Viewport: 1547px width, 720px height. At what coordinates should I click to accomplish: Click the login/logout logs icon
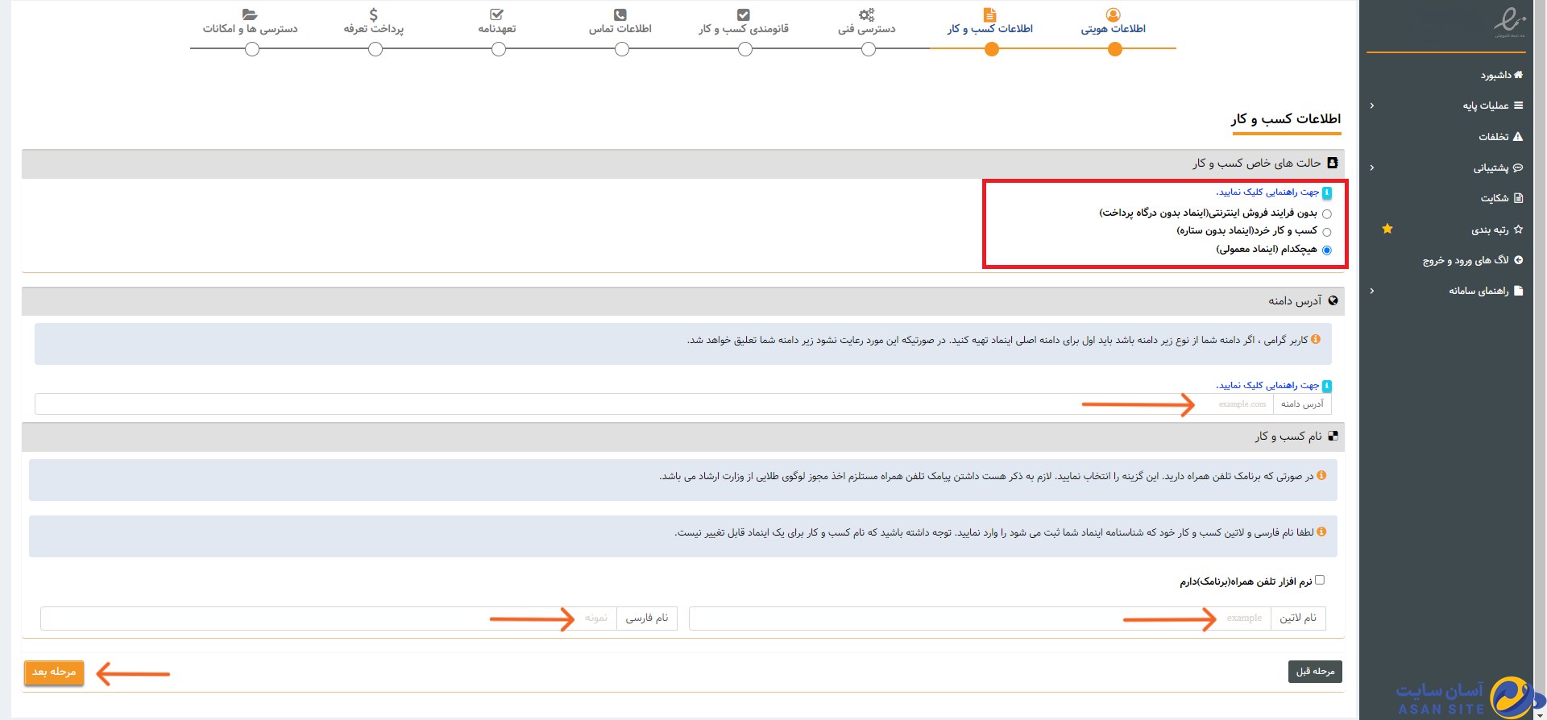coord(1518,260)
